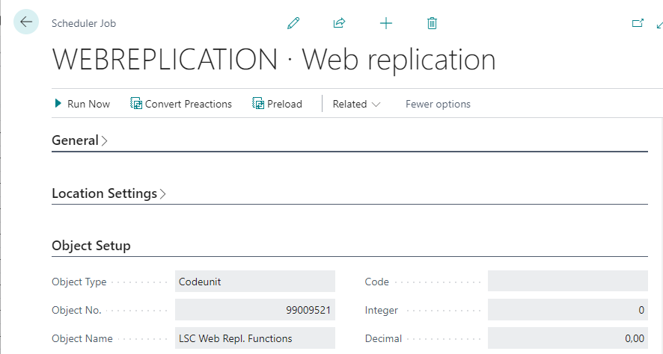
Task: Click the pencil edit icon
Action: (293, 23)
